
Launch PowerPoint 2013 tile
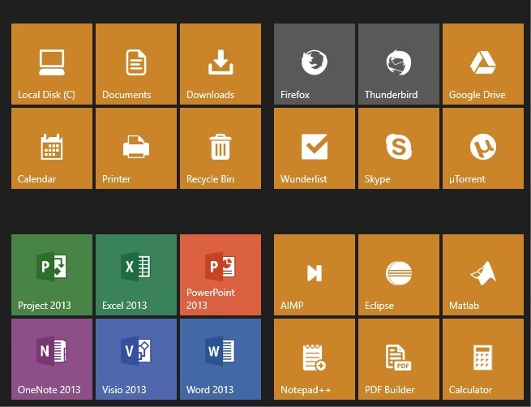pos(221,275)
